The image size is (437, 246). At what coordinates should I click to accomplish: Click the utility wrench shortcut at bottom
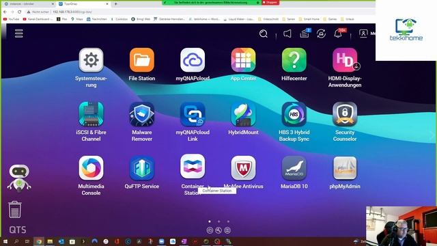coord(218,230)
